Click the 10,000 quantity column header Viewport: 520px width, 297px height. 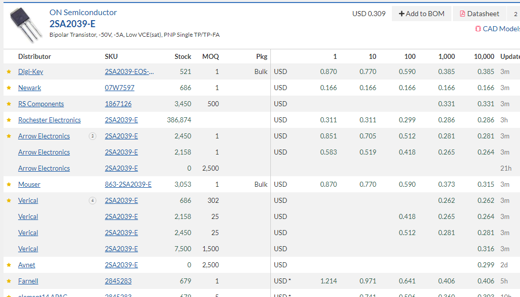(484, 56)
